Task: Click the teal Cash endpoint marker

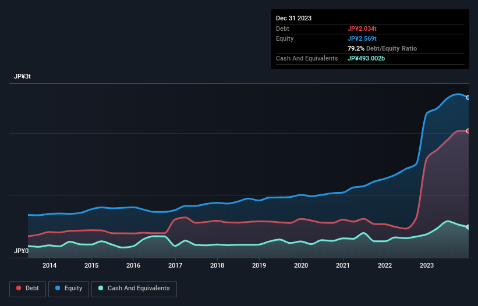Action: tap(468, 227)
